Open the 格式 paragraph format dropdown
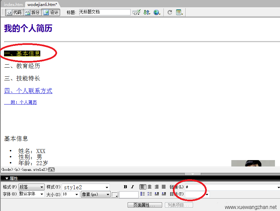Screen dimensions: 280x211 coord(32,187)
